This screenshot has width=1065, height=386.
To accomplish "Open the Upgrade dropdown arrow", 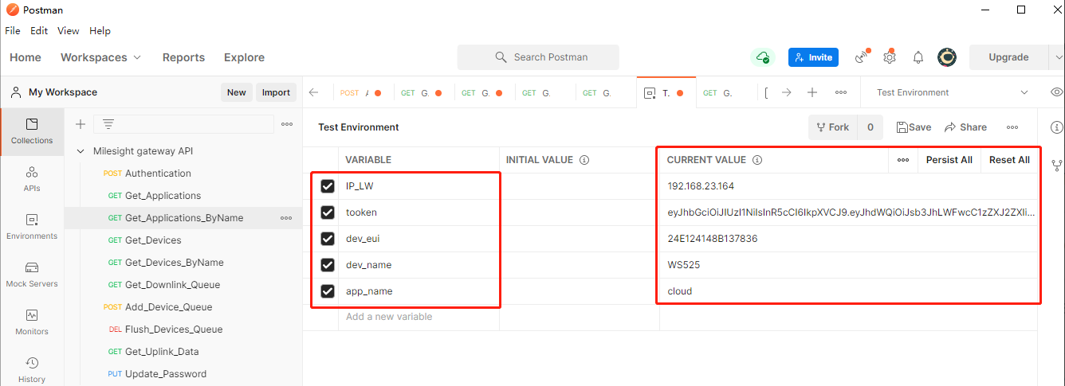I will [x=1059, y=57].
